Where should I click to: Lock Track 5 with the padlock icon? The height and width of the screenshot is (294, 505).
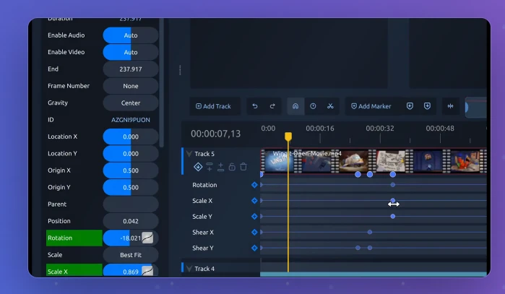pyautogui.click(x=232, y=166)
